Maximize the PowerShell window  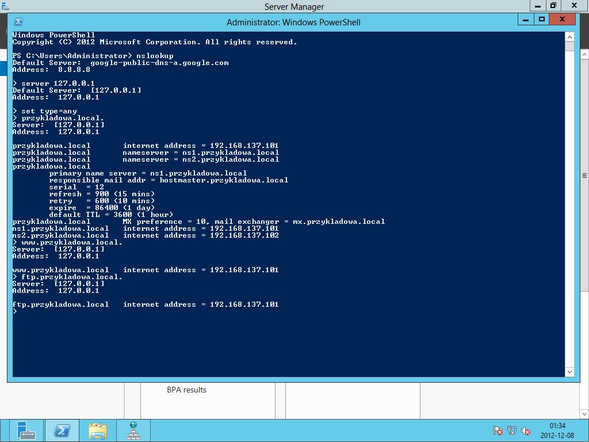pyautogui.click(x=541, y=19)
